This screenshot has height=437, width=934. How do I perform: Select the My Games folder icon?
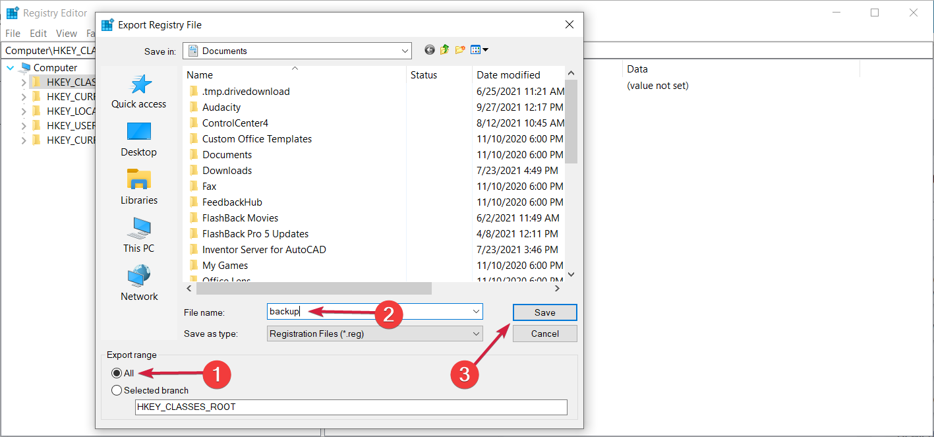click(x=194, y=266)
